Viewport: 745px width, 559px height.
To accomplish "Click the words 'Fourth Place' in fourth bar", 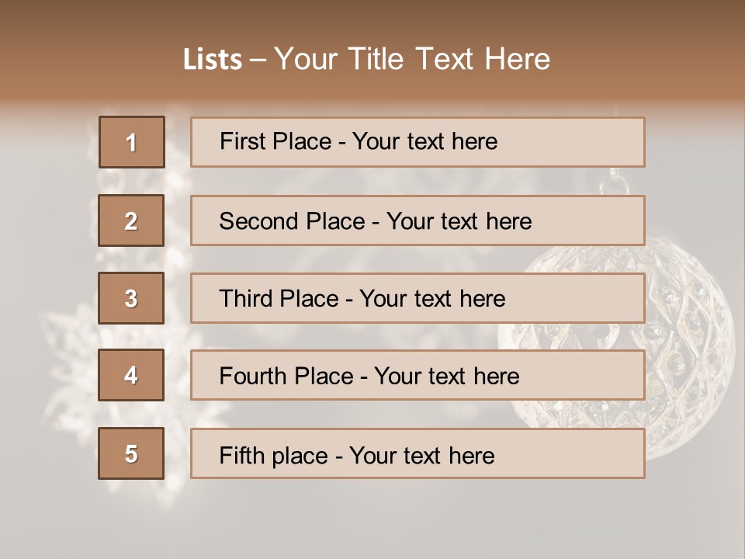I will tap(286, 376).
